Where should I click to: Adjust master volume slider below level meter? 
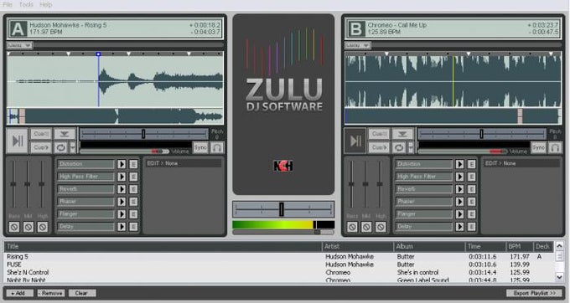click(283, 232)
